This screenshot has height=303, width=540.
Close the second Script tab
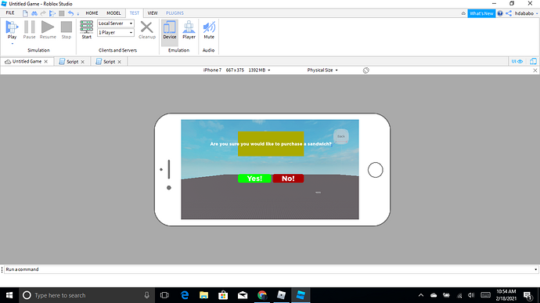click(120, 62)
